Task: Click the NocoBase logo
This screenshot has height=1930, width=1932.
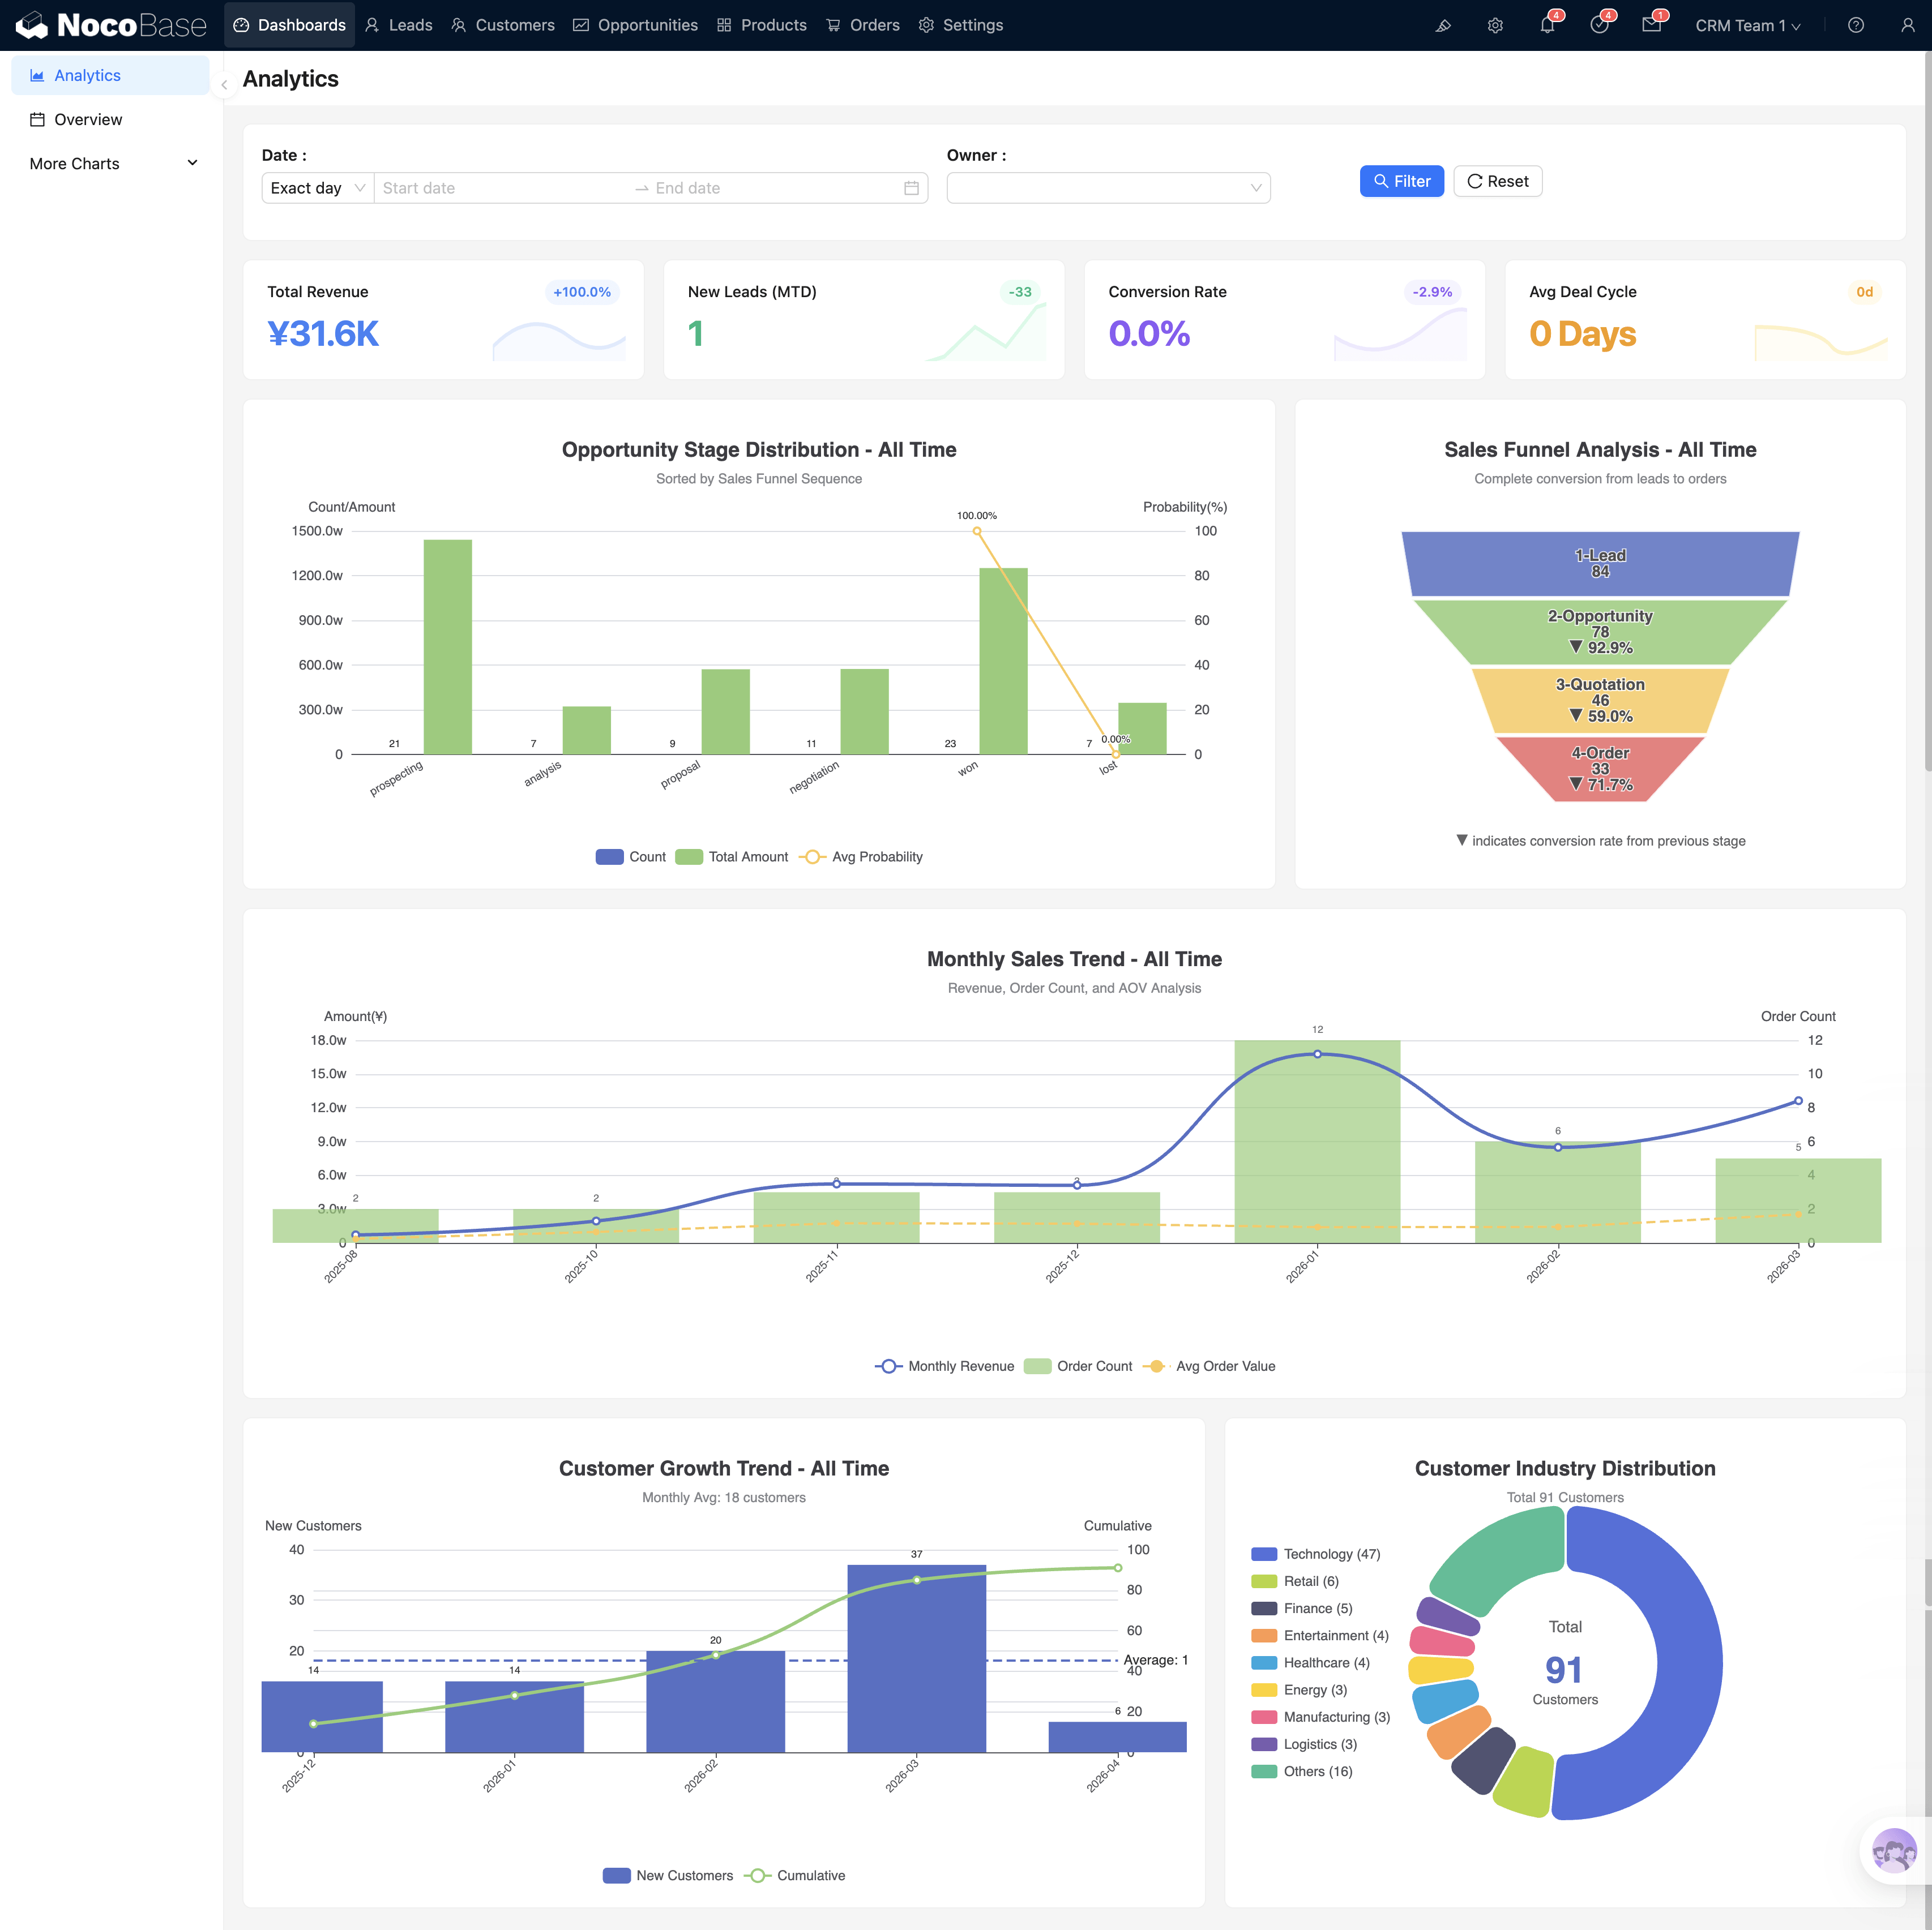Action: pos(111,25)
